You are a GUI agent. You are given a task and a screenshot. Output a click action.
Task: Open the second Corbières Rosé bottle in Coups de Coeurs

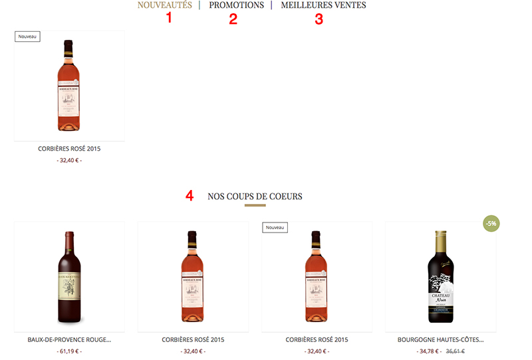[193, 276]
